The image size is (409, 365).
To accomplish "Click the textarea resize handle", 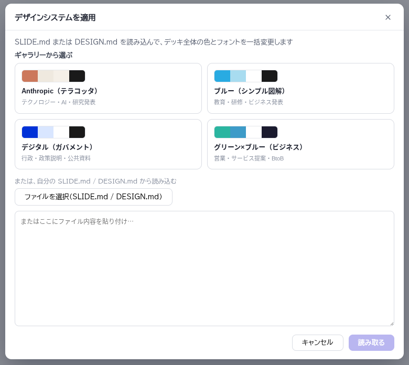I will [392, 324].
